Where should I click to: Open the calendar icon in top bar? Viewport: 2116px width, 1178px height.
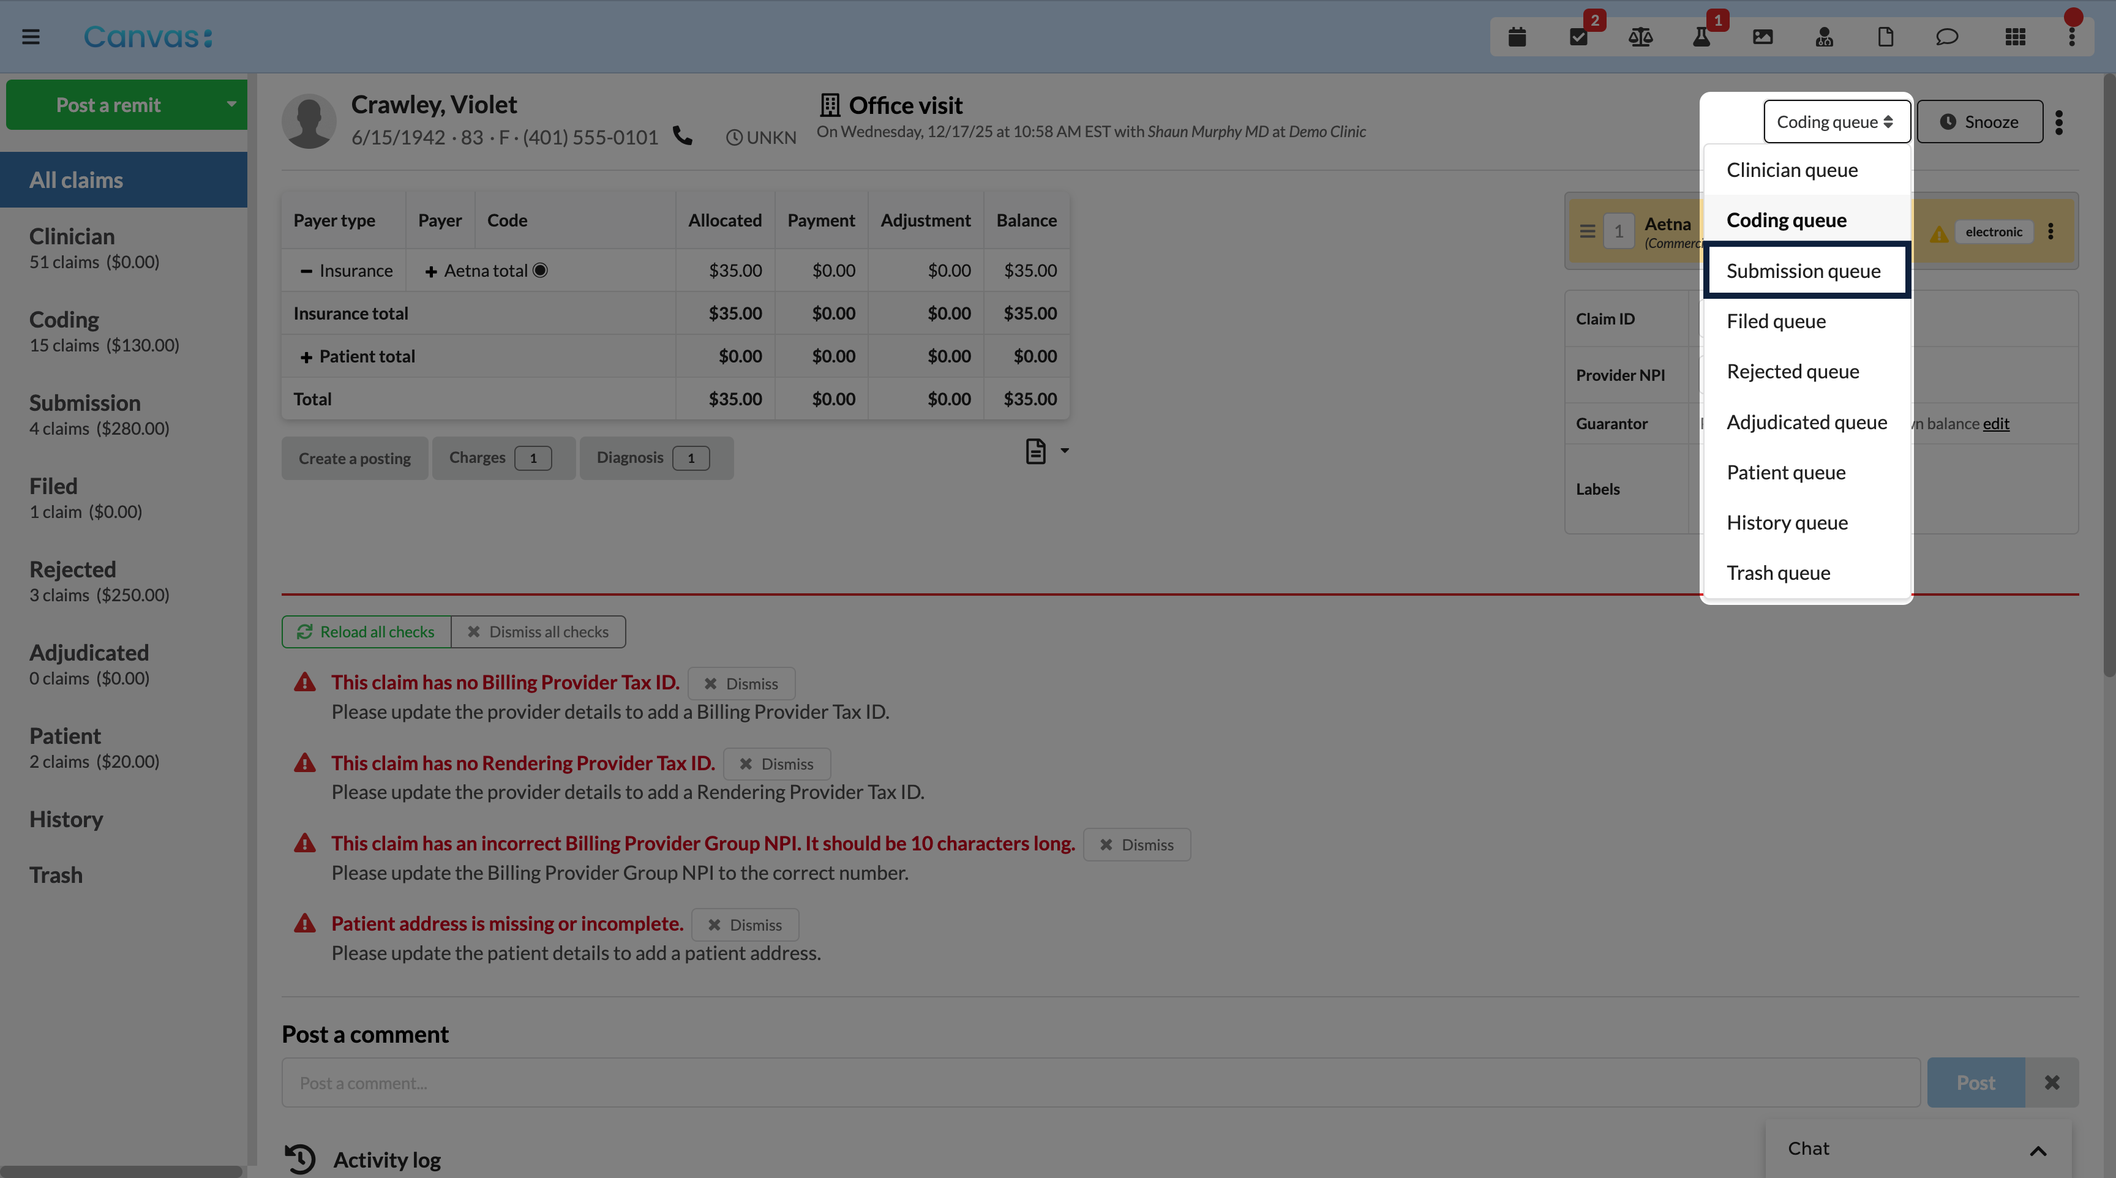tap(1517, 37)
